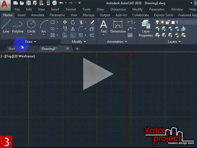
Task: Toggle layer on/off lightbulb icon
Action: 157,22
